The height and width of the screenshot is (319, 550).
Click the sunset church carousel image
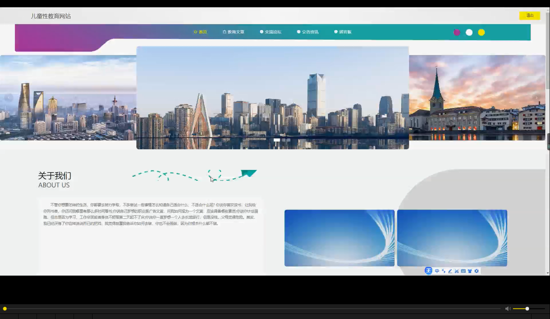[x=477, y=98]
